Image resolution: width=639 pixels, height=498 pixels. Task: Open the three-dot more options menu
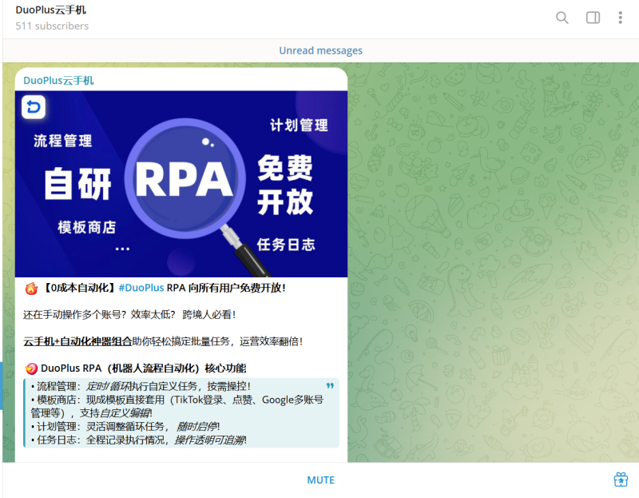620,18
